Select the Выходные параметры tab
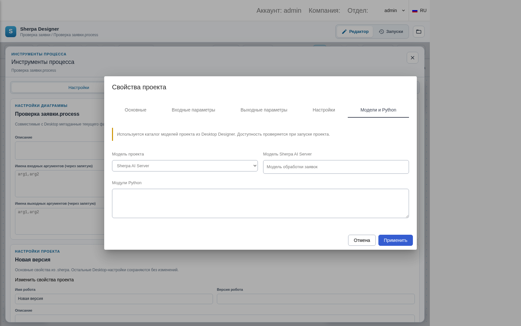Screen dimensions: 521x326 [x=264, y=110]
